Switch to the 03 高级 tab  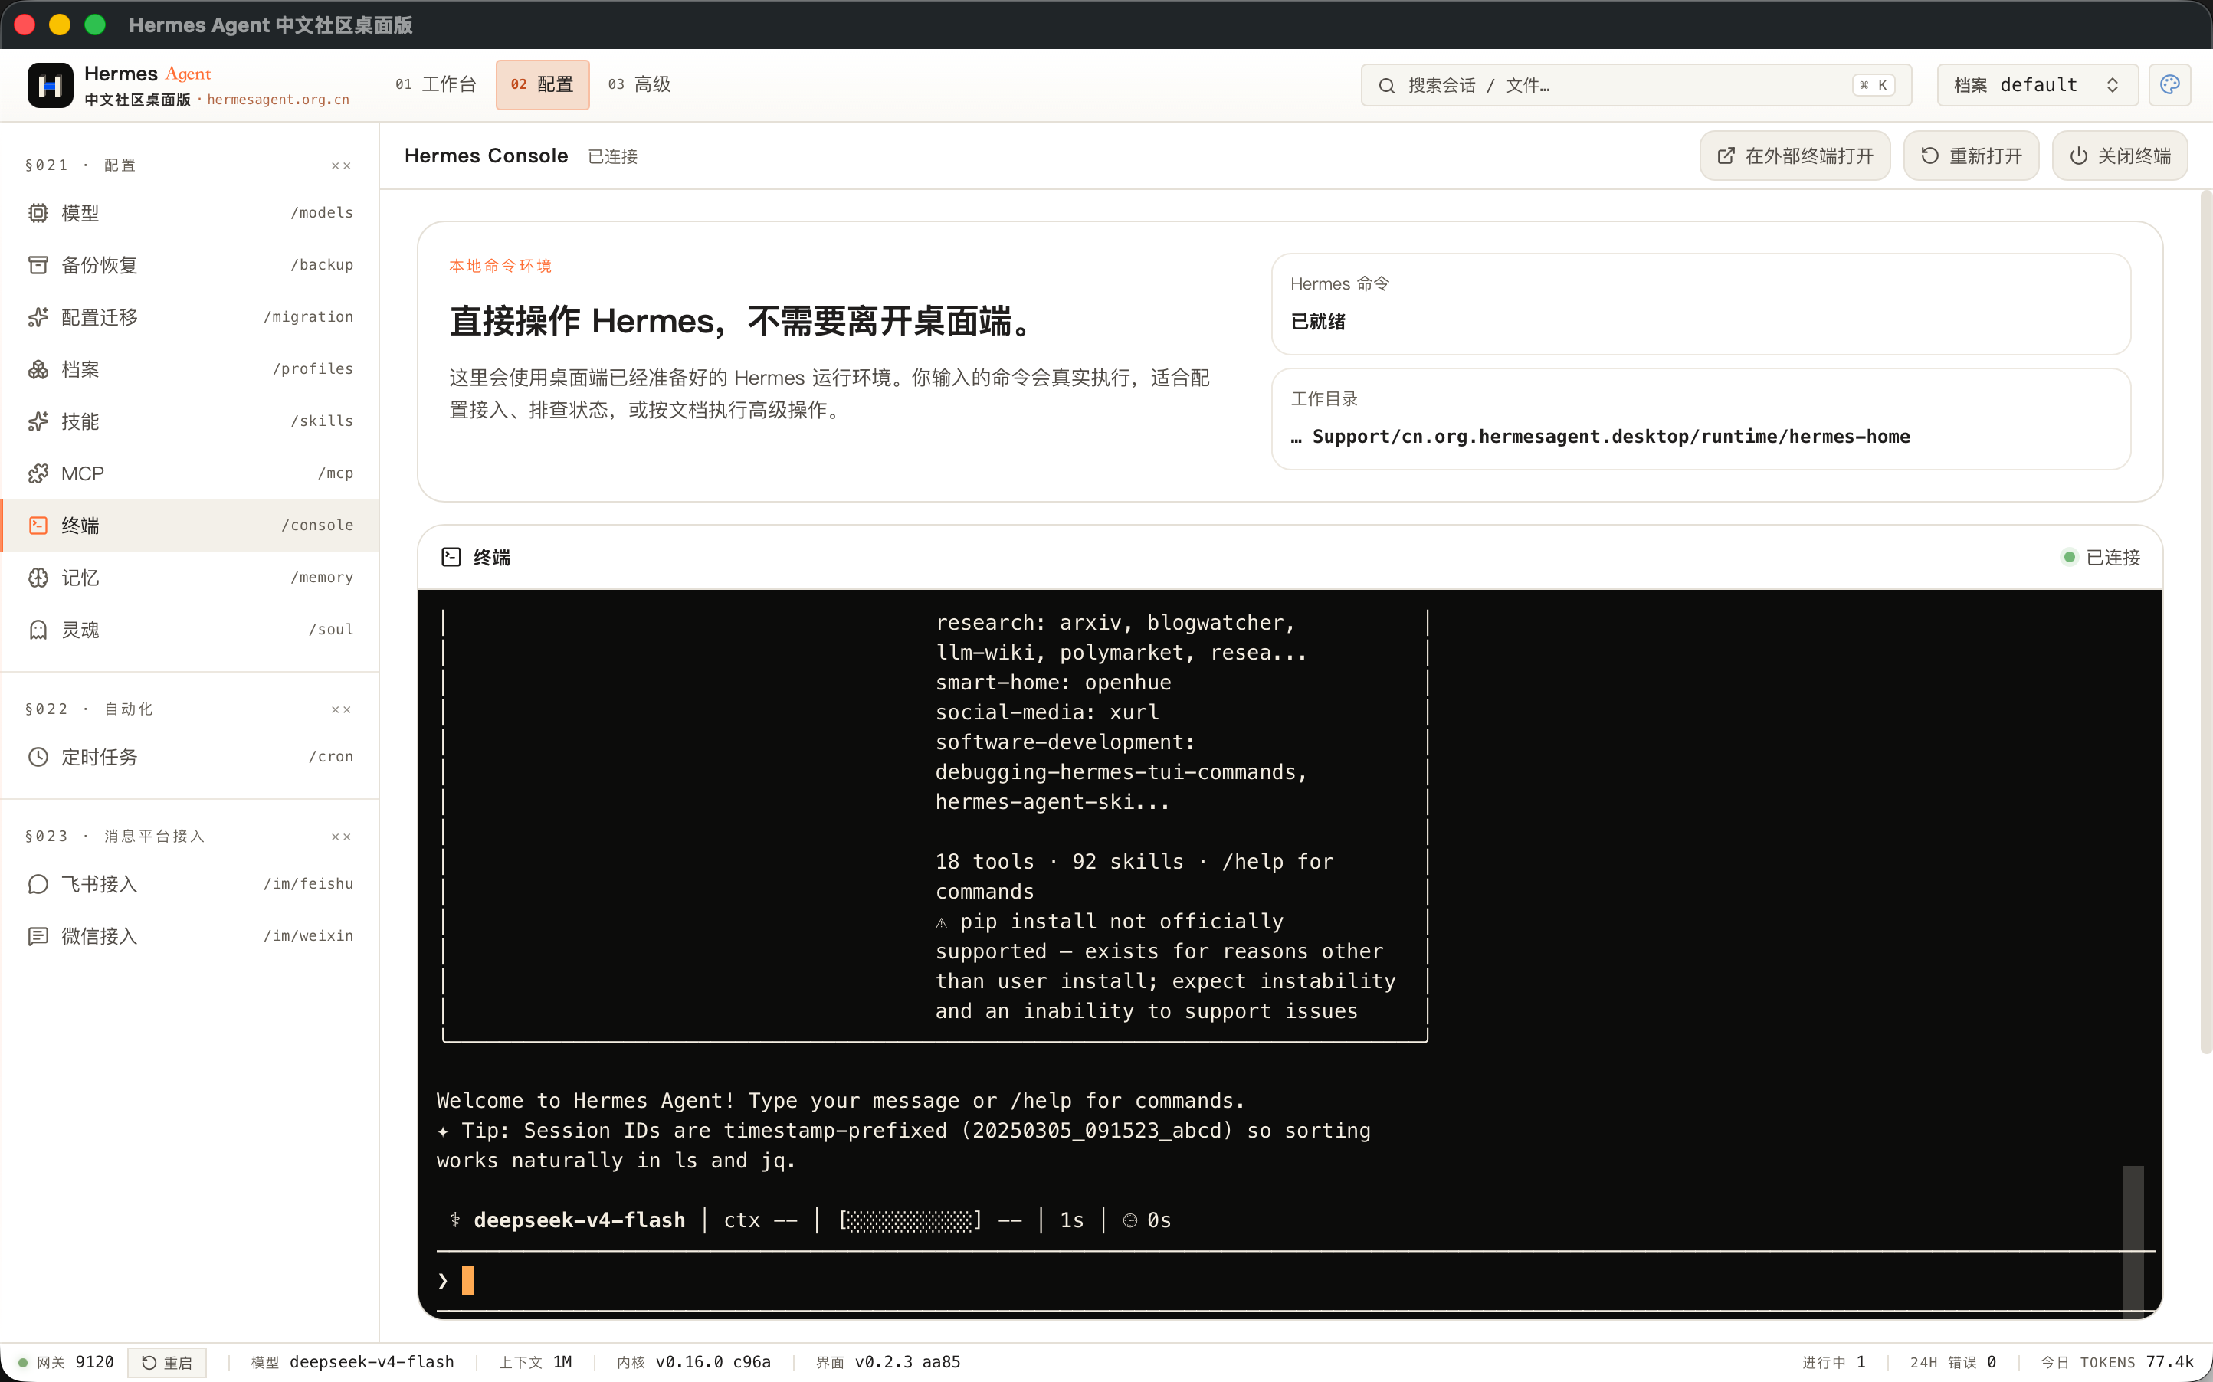[640, 85]
